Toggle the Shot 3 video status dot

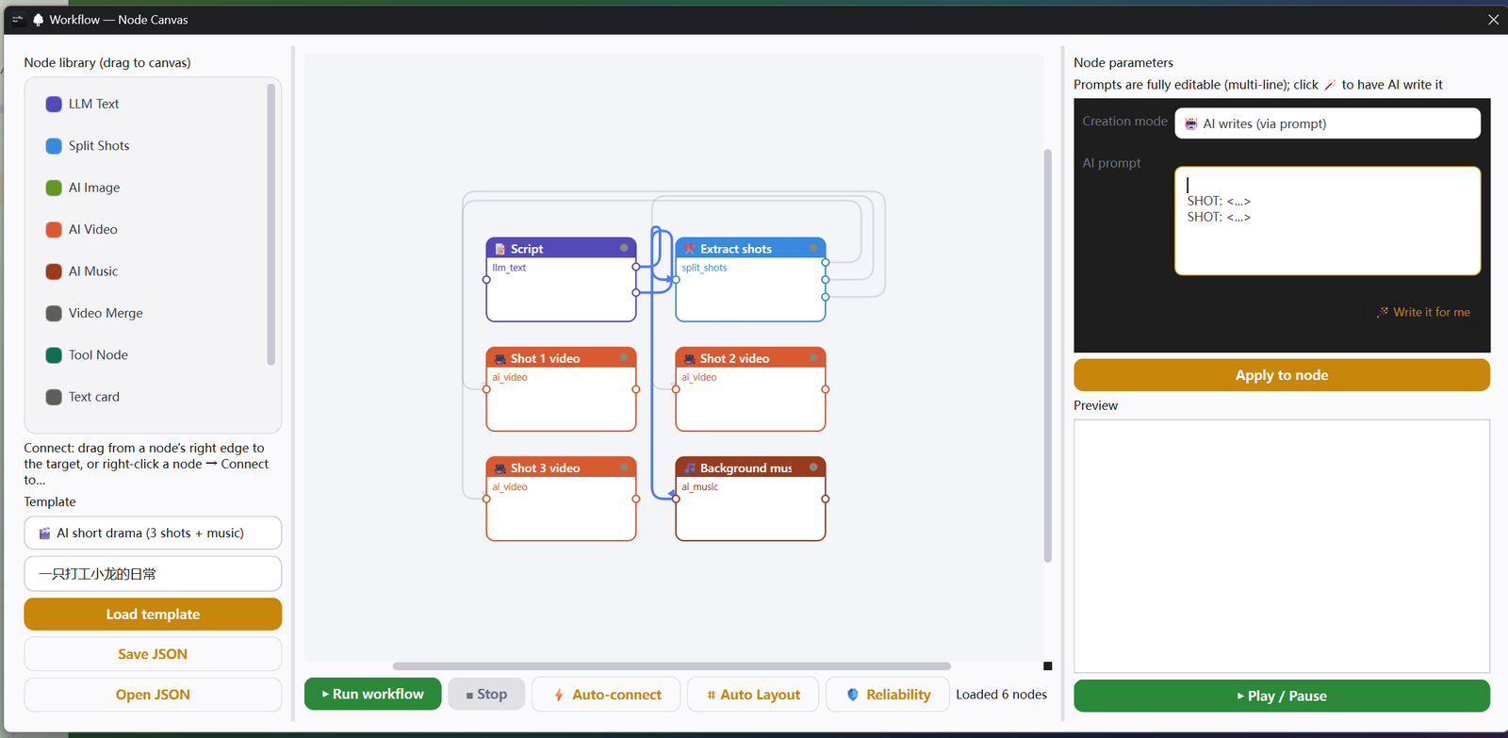coord(624,467)
